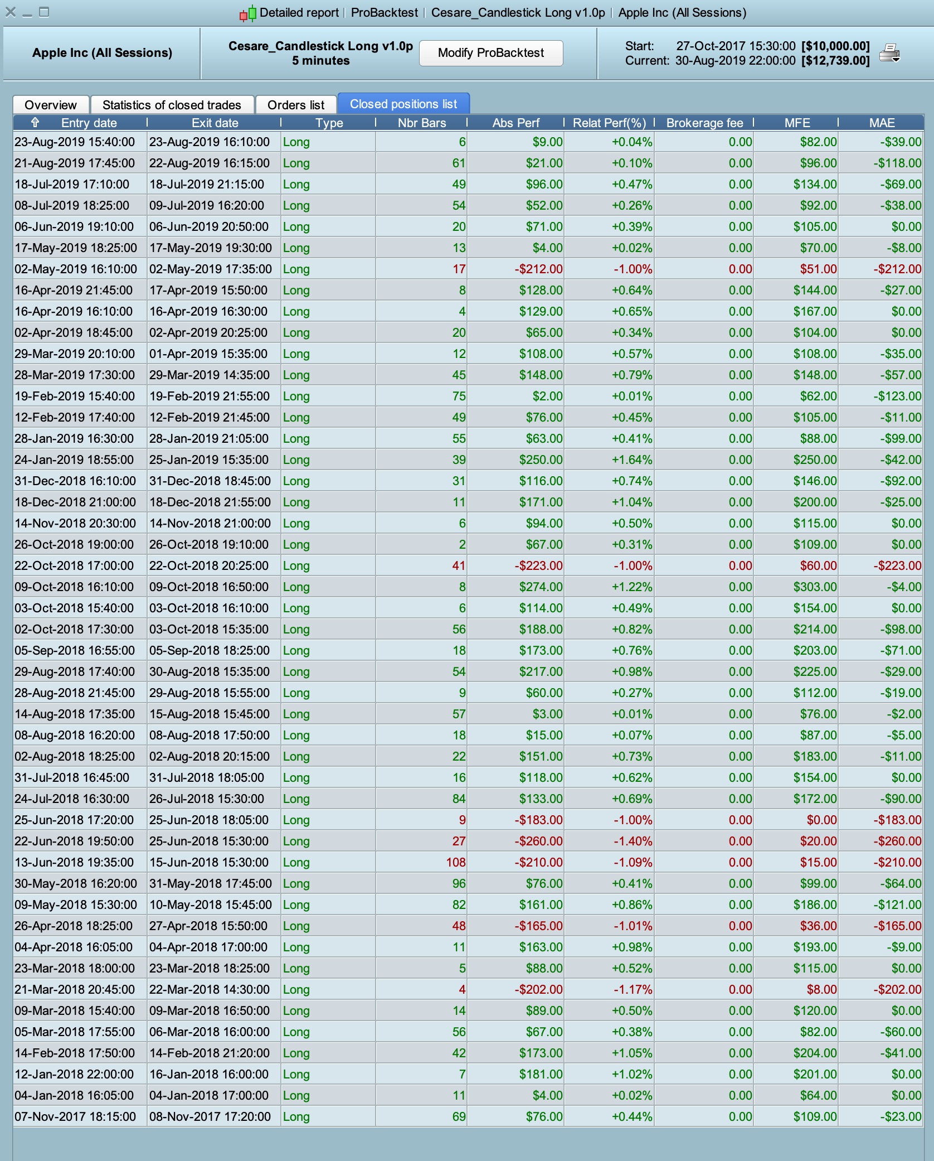Go to the Orders list tab
The width and height of the screenshot is (934, 1161).
[296, 105]
